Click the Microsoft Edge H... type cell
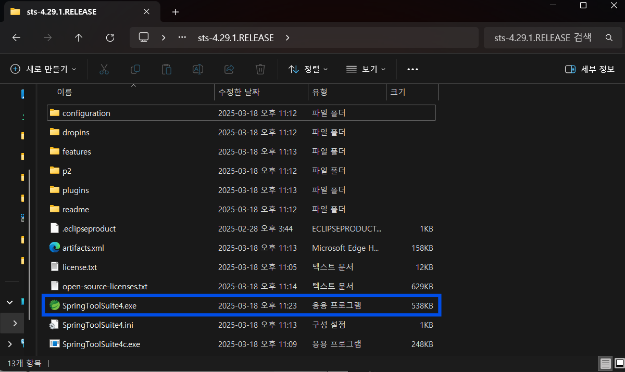625x372 pixels. pos(345,248)
